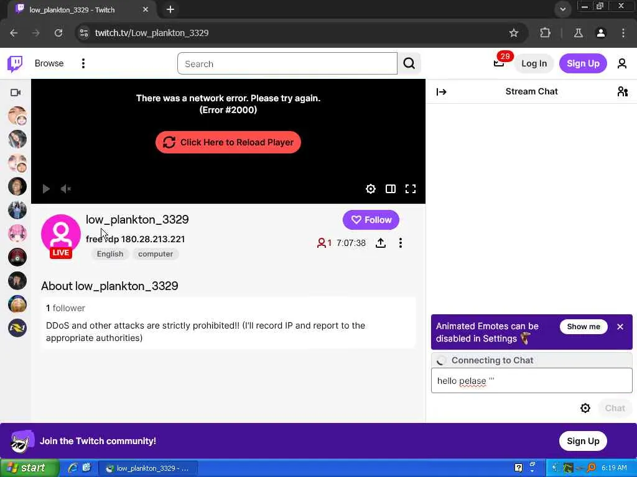Click into the Twitch search field

pos(287,64)
